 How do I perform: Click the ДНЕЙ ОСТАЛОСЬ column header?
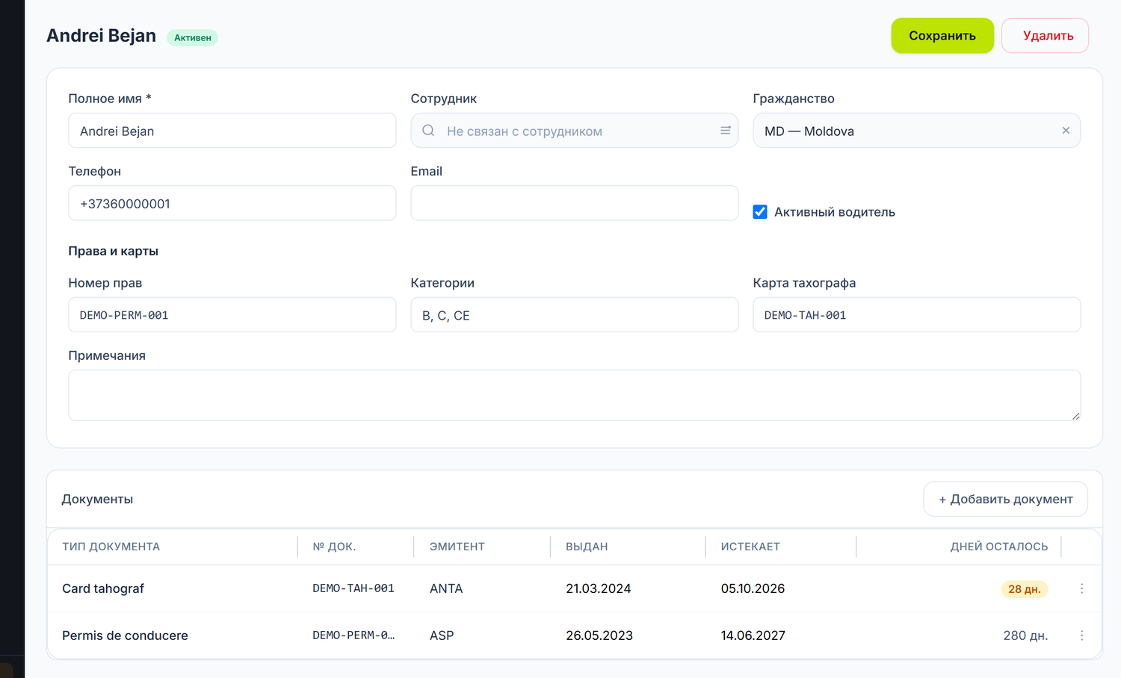999,547
